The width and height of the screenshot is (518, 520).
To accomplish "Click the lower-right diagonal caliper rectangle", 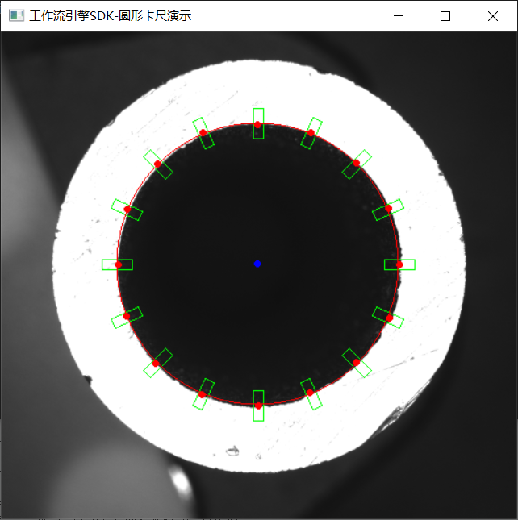I will 357,363.
